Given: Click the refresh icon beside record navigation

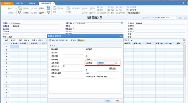Looking at the screenshot, I should click(x=144, y=18).
